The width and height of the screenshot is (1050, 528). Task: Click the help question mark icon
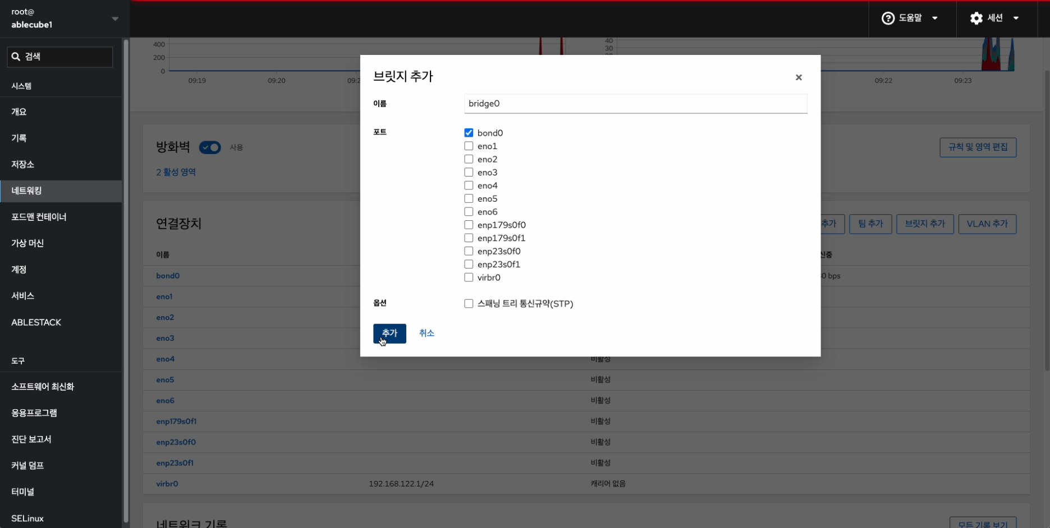(x=888, y=18)
